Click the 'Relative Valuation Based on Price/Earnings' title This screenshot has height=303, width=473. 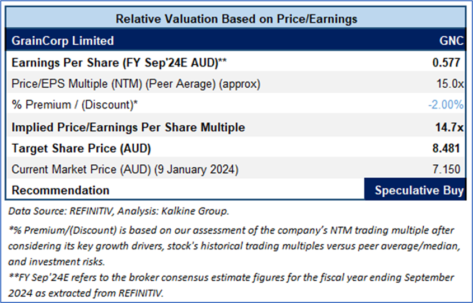click(236, 18)
